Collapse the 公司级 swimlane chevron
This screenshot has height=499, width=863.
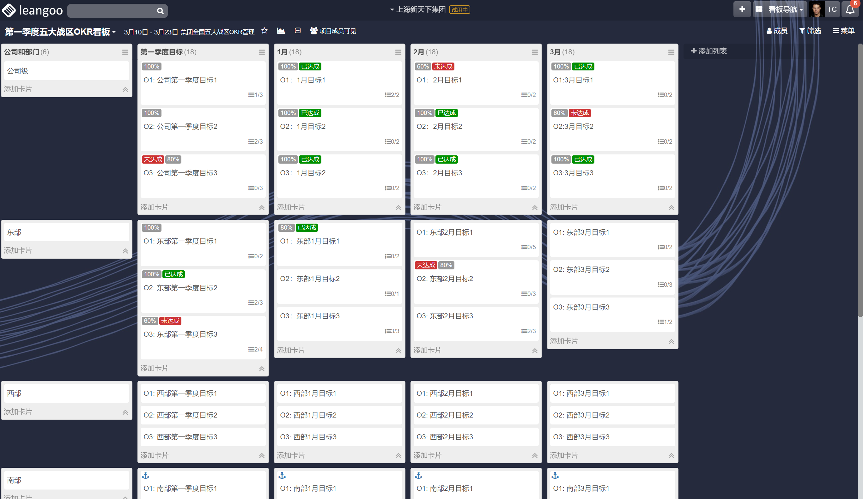pyautogui.click(x=125, y=90)
